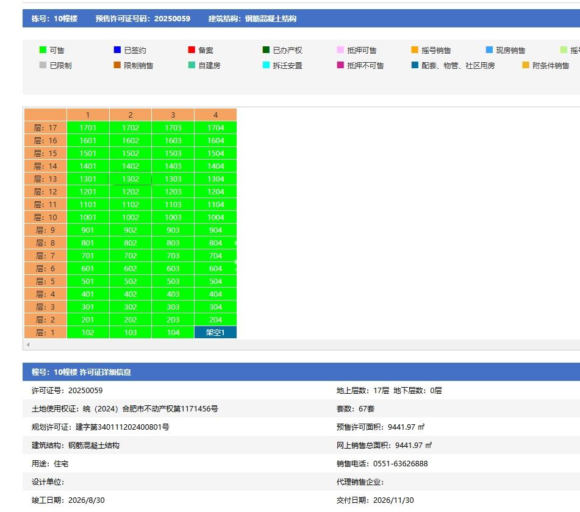Select unit 902 on floor 9
580x512 pixels.
pos(131,230)
